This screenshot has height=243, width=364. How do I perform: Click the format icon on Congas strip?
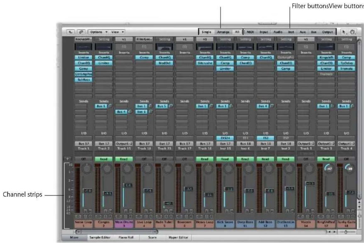[x=98, y=216]
